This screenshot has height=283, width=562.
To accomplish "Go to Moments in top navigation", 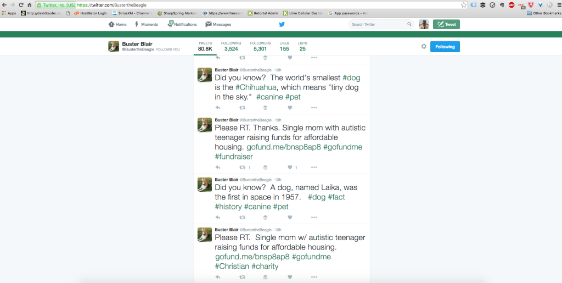I will tap(146, 24).
